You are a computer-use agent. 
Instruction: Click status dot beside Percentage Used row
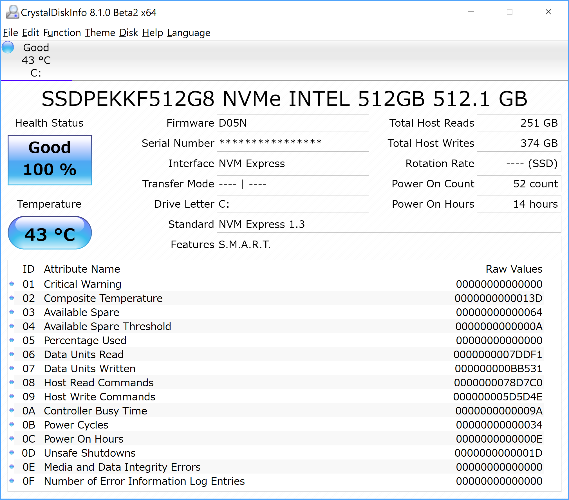tap(12, 340)
